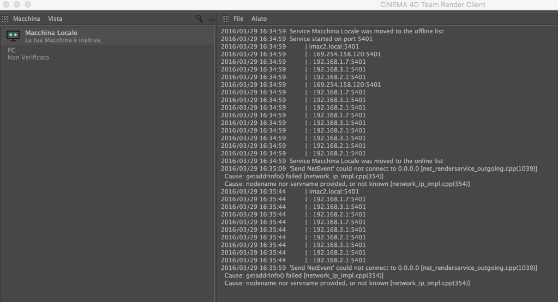The width and height of the screenshot is (558, 302).
Task: Select the FC Non Verificato machine
Action: 108,54
